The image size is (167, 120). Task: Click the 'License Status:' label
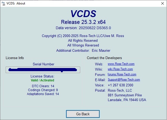pos(42,76)
